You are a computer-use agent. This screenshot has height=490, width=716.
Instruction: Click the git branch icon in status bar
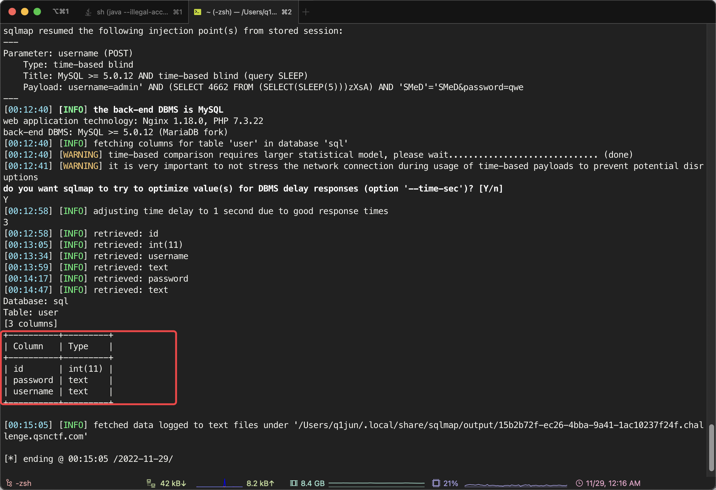pyautogui.click(x=9, y=483)
